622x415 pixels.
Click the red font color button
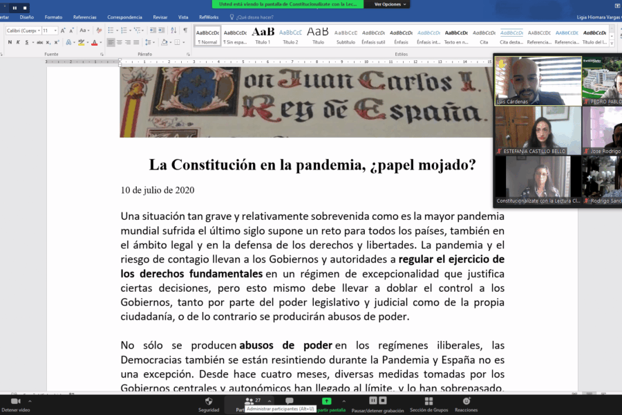pos(94,43)
